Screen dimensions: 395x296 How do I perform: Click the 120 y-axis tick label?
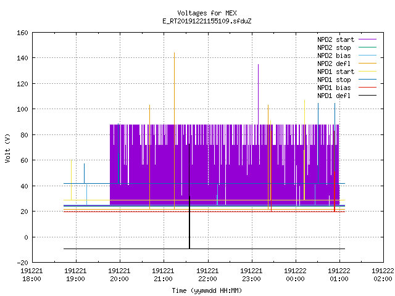coord(22,84)
